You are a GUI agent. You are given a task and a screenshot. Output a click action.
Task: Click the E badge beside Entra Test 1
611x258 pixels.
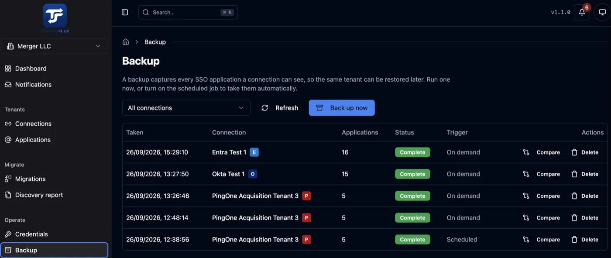[x=254, y=152]
